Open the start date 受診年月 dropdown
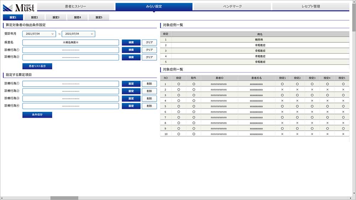Viewport: 356px width, 200px height. [x=39, y=34]
